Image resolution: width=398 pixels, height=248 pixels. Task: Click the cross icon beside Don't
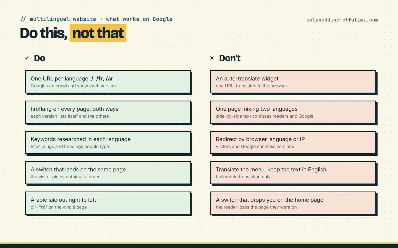click(212, 58)
